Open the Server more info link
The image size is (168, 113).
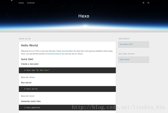point(32,96)
